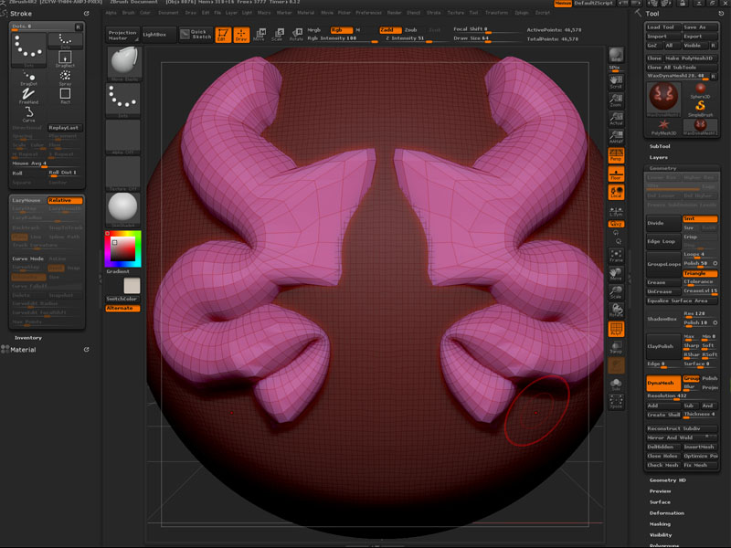731x548 pixels.
Task: Click the Scroll navigation icon
Action: (x=616, y=82)
